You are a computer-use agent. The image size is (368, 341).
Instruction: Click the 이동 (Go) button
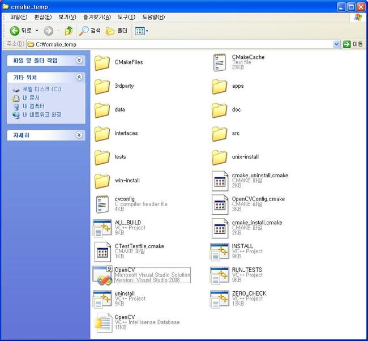[x=353, y=44]
